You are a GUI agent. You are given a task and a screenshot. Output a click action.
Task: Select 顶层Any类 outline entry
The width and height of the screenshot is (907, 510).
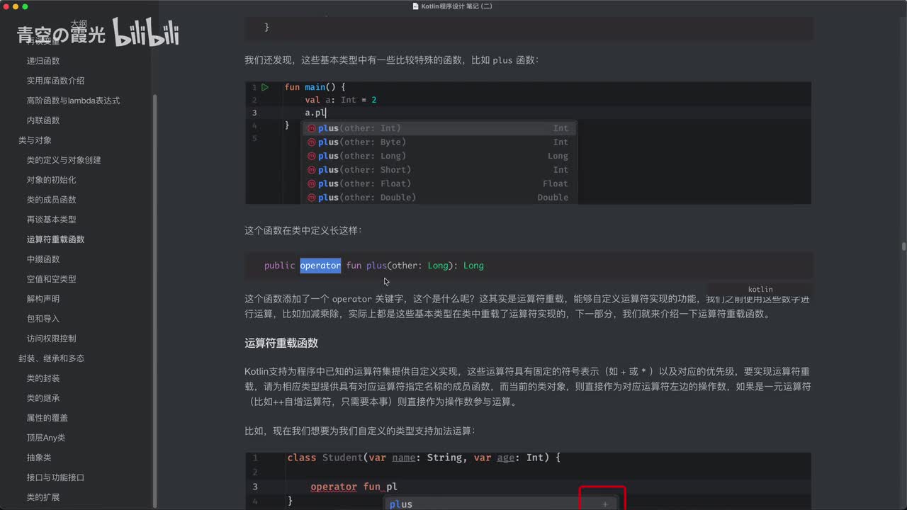tap(46, 438)
